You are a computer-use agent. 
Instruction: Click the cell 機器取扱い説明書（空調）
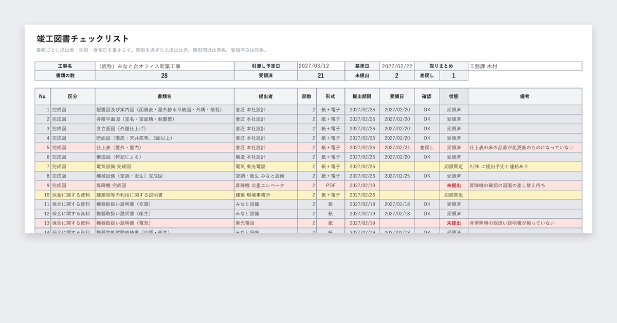tap(165, 204)
